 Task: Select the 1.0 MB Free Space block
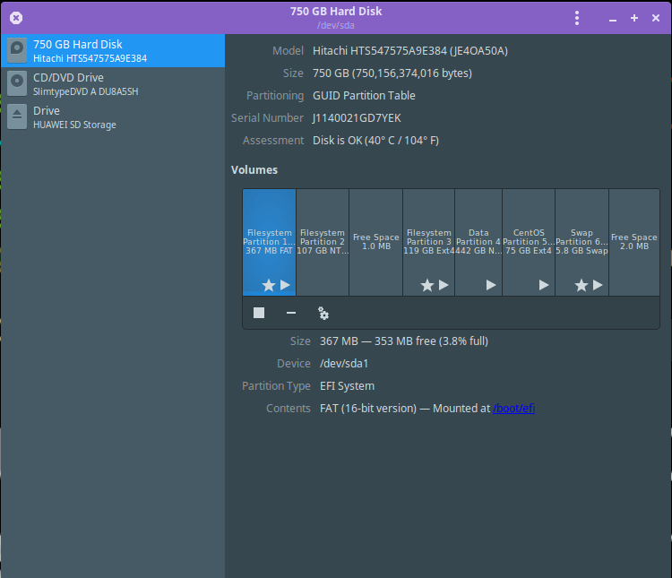(375, 242)
